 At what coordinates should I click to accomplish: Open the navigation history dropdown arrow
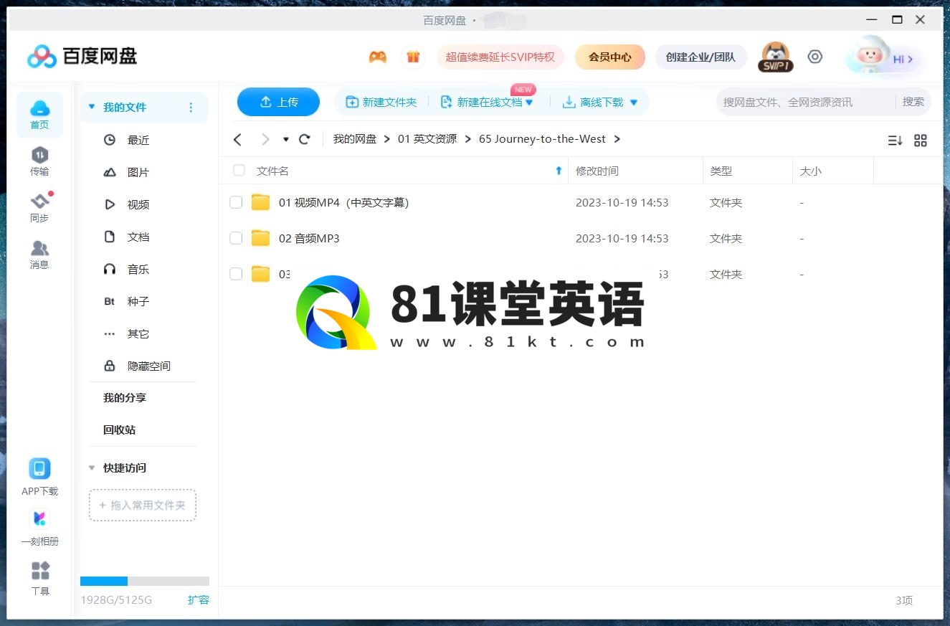click(286, 139)
